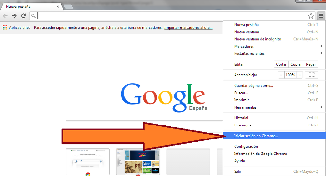The width and height of the screenshot is (326, 176).
Task: Choose Nueva pestaña from the menu
Action: [274, 25]
